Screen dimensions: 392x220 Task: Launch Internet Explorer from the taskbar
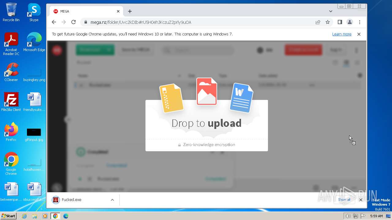tap(24, 216)
